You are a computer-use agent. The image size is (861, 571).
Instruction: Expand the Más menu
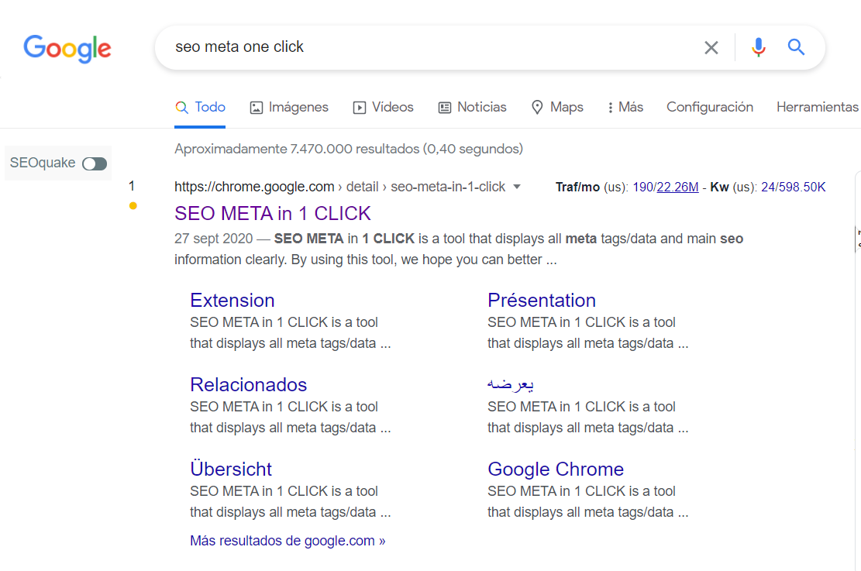(625, 107)
